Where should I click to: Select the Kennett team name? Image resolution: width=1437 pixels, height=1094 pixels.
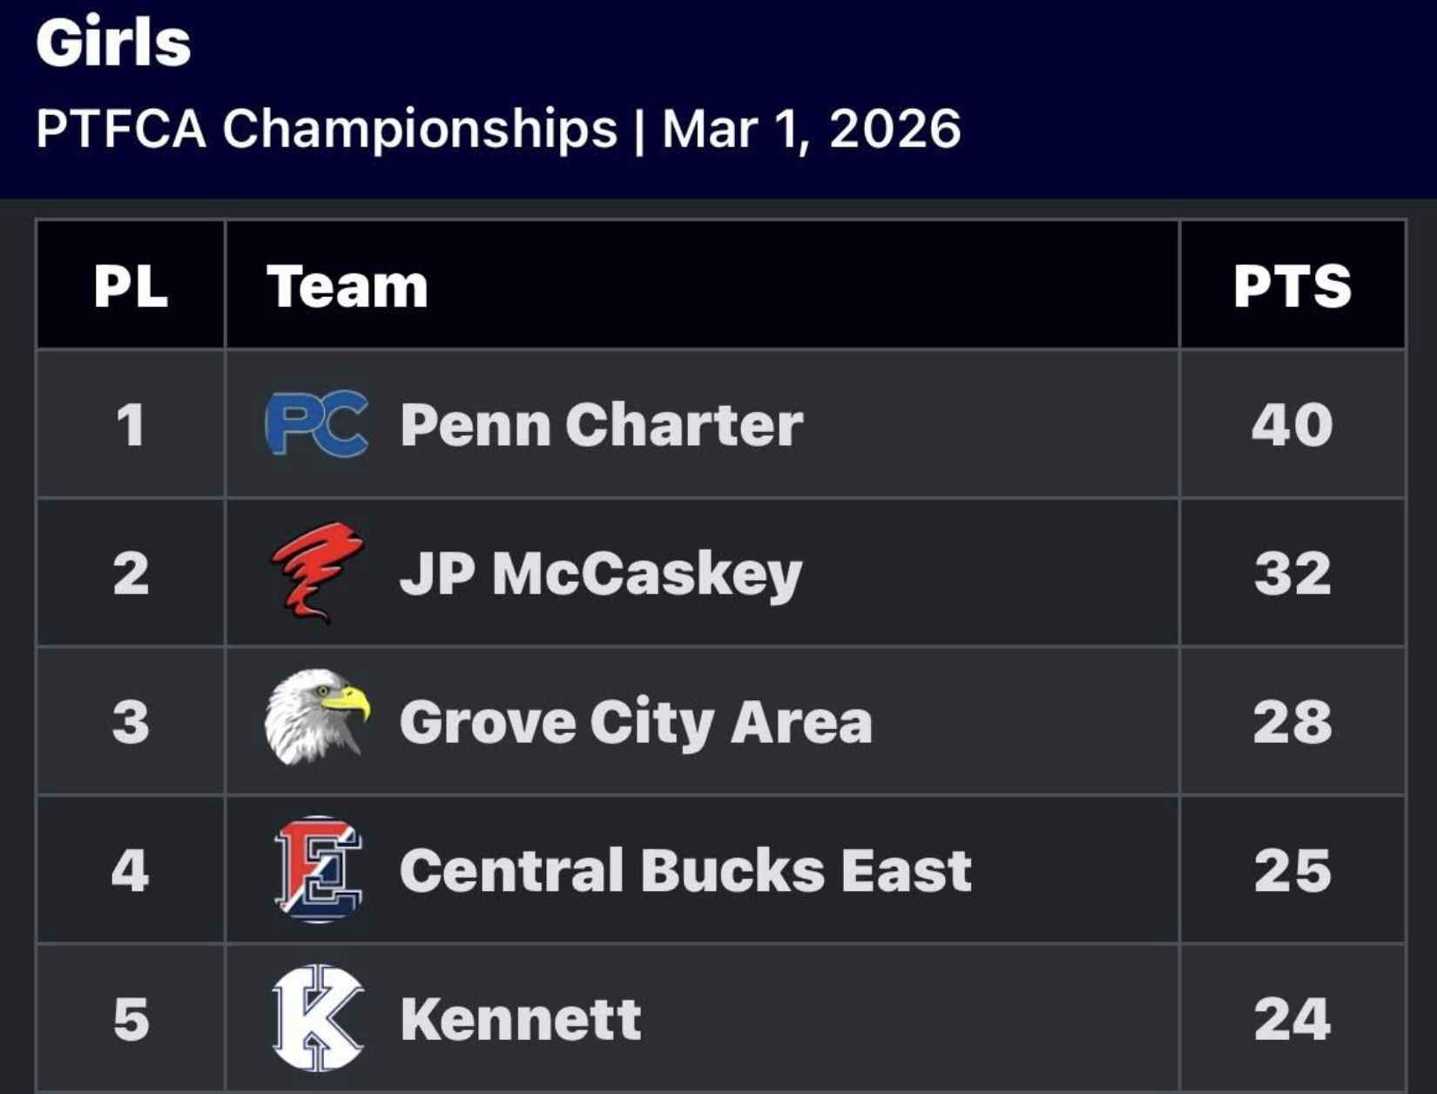click(x=521, y=1018)
